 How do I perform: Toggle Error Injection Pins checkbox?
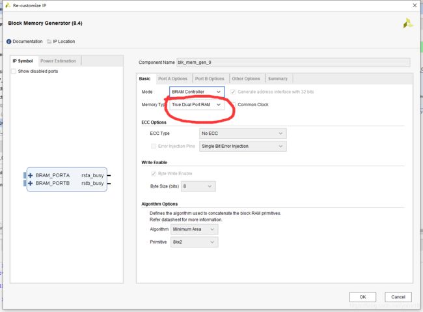pyautogui.click(x=154, y=146)
